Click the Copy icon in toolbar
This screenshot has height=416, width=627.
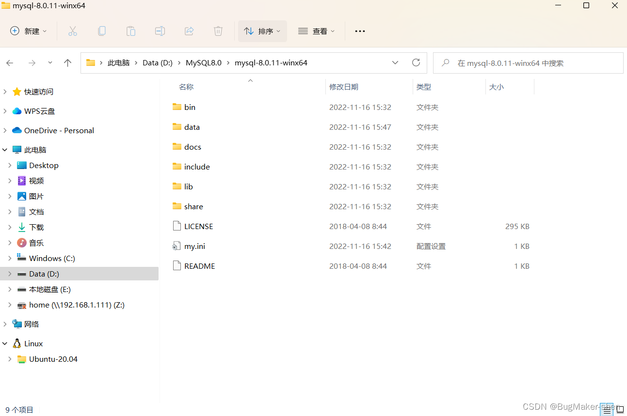coord(102,31)
